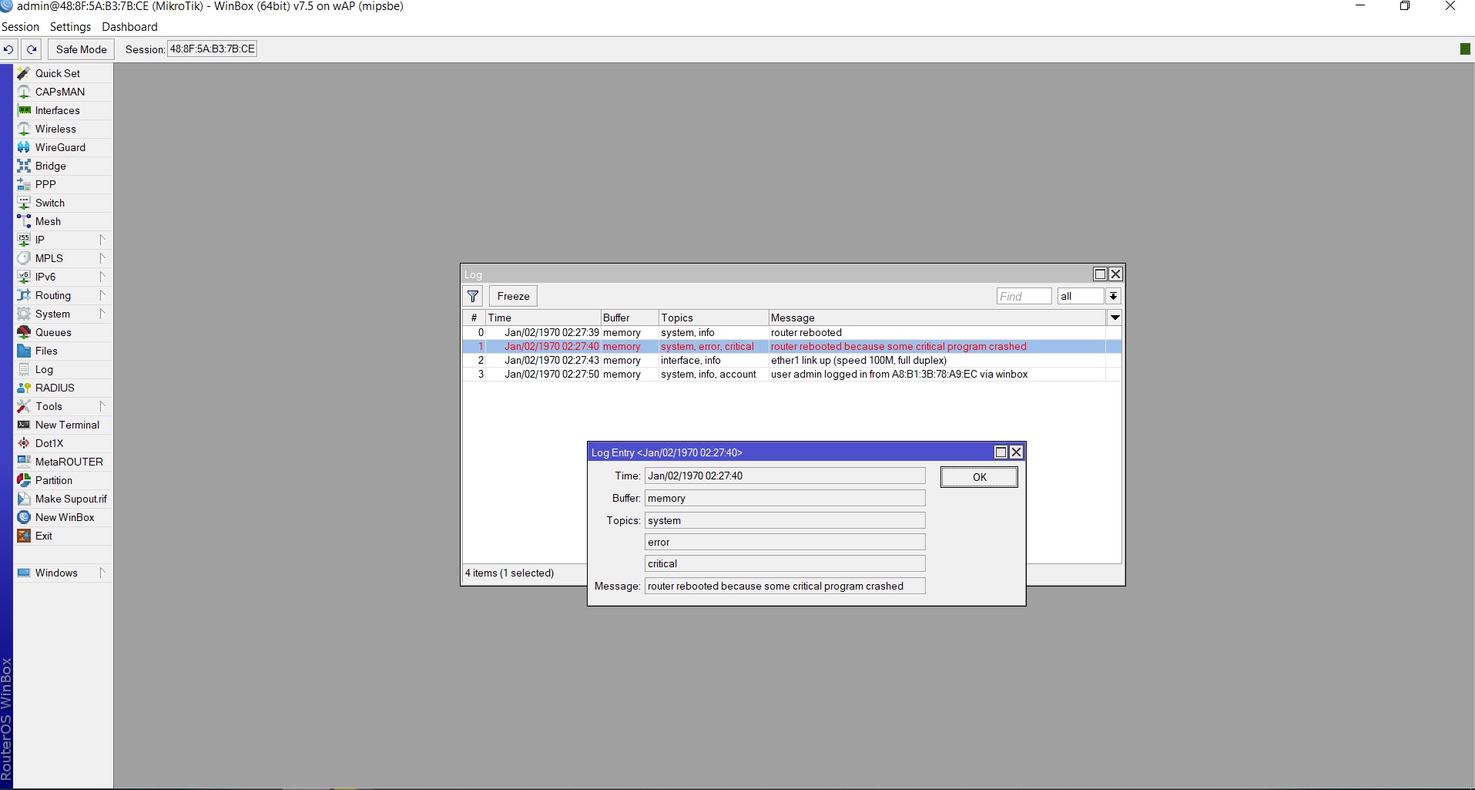
Task: Click the Message field in the Log Entry dialog
Action: (785, 586)
